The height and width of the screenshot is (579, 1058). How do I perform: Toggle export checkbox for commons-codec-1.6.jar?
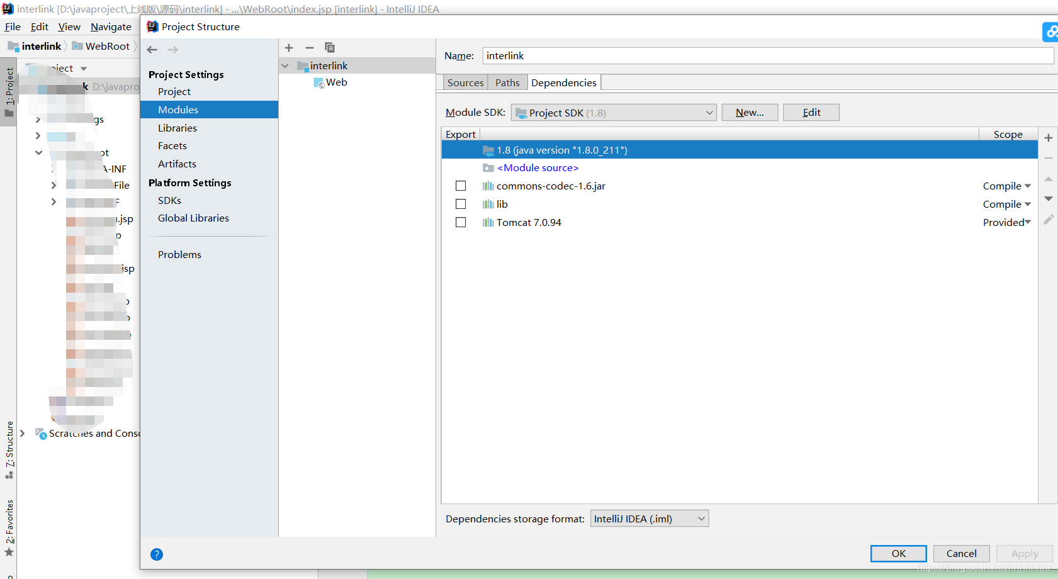[x=461, y=186]
